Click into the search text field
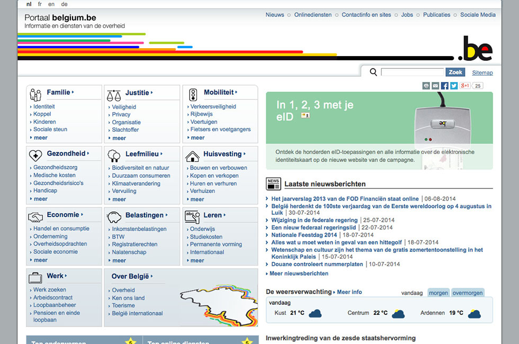This screenshot has height=344, width=519. tap(412, 72)
